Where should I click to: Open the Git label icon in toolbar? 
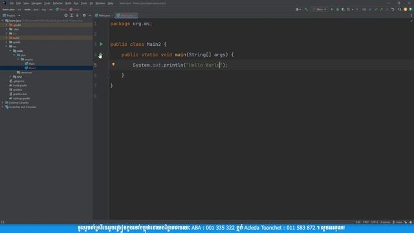click(x=364, y=9)
